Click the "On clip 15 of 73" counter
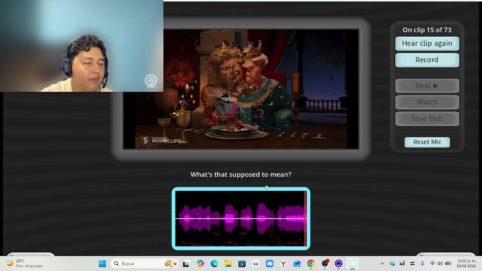482x271 pixels. click(x=427, y=30)
